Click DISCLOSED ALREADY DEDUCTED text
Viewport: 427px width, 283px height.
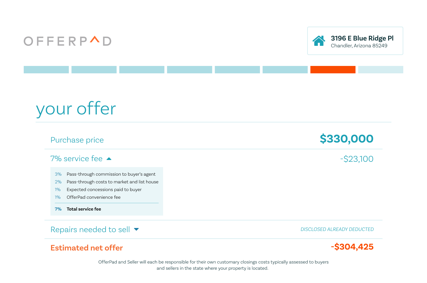tap(337, 229)
